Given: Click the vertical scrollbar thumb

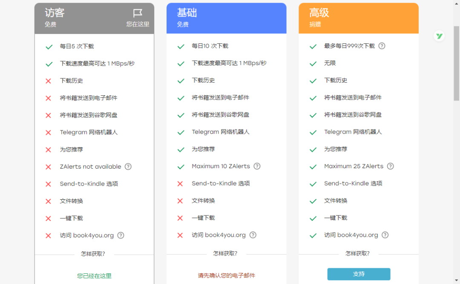Looking at the screenshot, I should tap(456, 63).
